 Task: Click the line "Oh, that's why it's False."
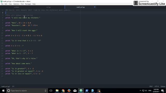pos(21,58)
